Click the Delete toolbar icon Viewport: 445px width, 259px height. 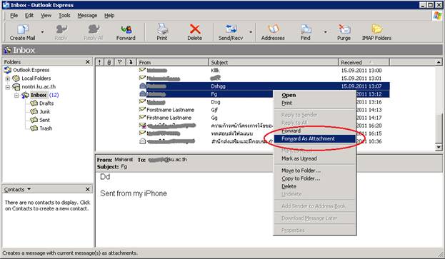(x=195, y=32)
